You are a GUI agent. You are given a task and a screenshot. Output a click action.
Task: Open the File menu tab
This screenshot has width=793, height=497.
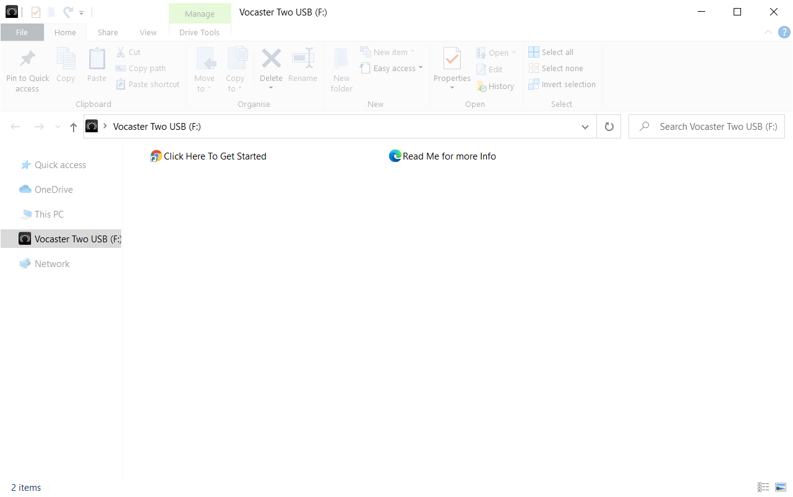click(x=22, y=33)
